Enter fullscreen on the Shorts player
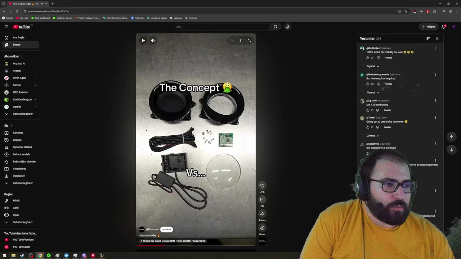Image resolution: width=461 pixels, height=259 pixels. [x=249, y=41]
